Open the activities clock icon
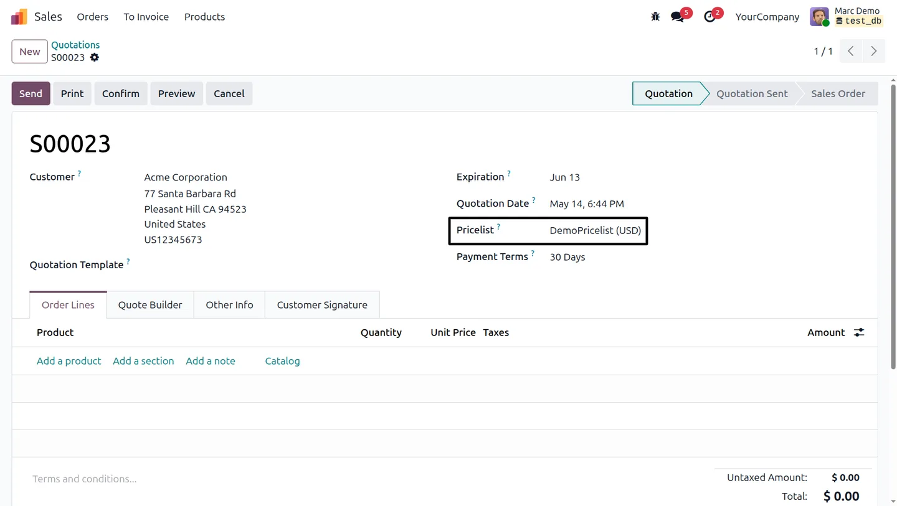Screen dimensions: 897x506 pyautogui.click(x=710, y=17)
